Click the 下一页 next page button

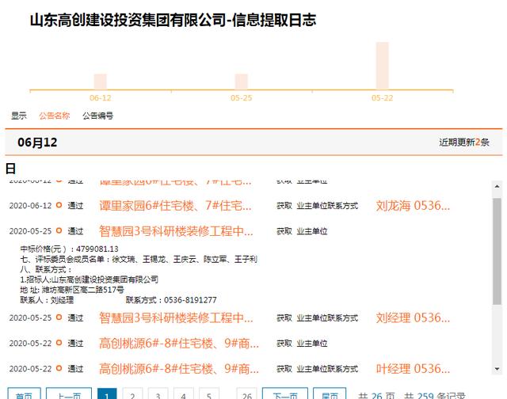click(285, 394)
